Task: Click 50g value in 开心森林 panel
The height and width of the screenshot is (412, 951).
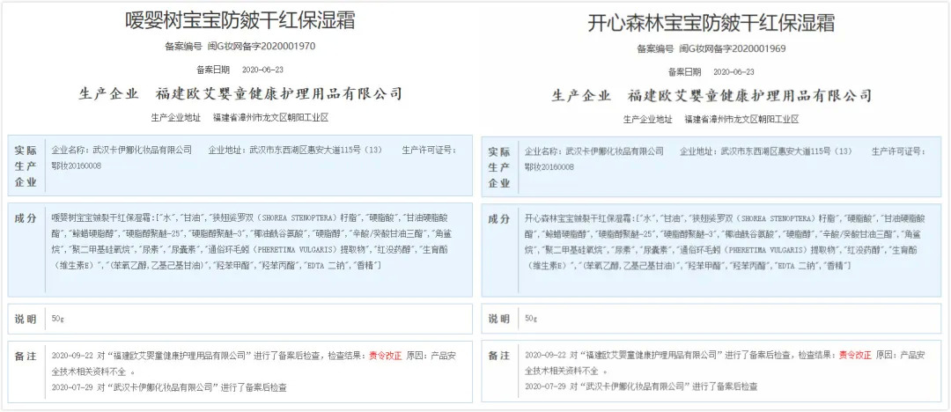Action: 531,318
